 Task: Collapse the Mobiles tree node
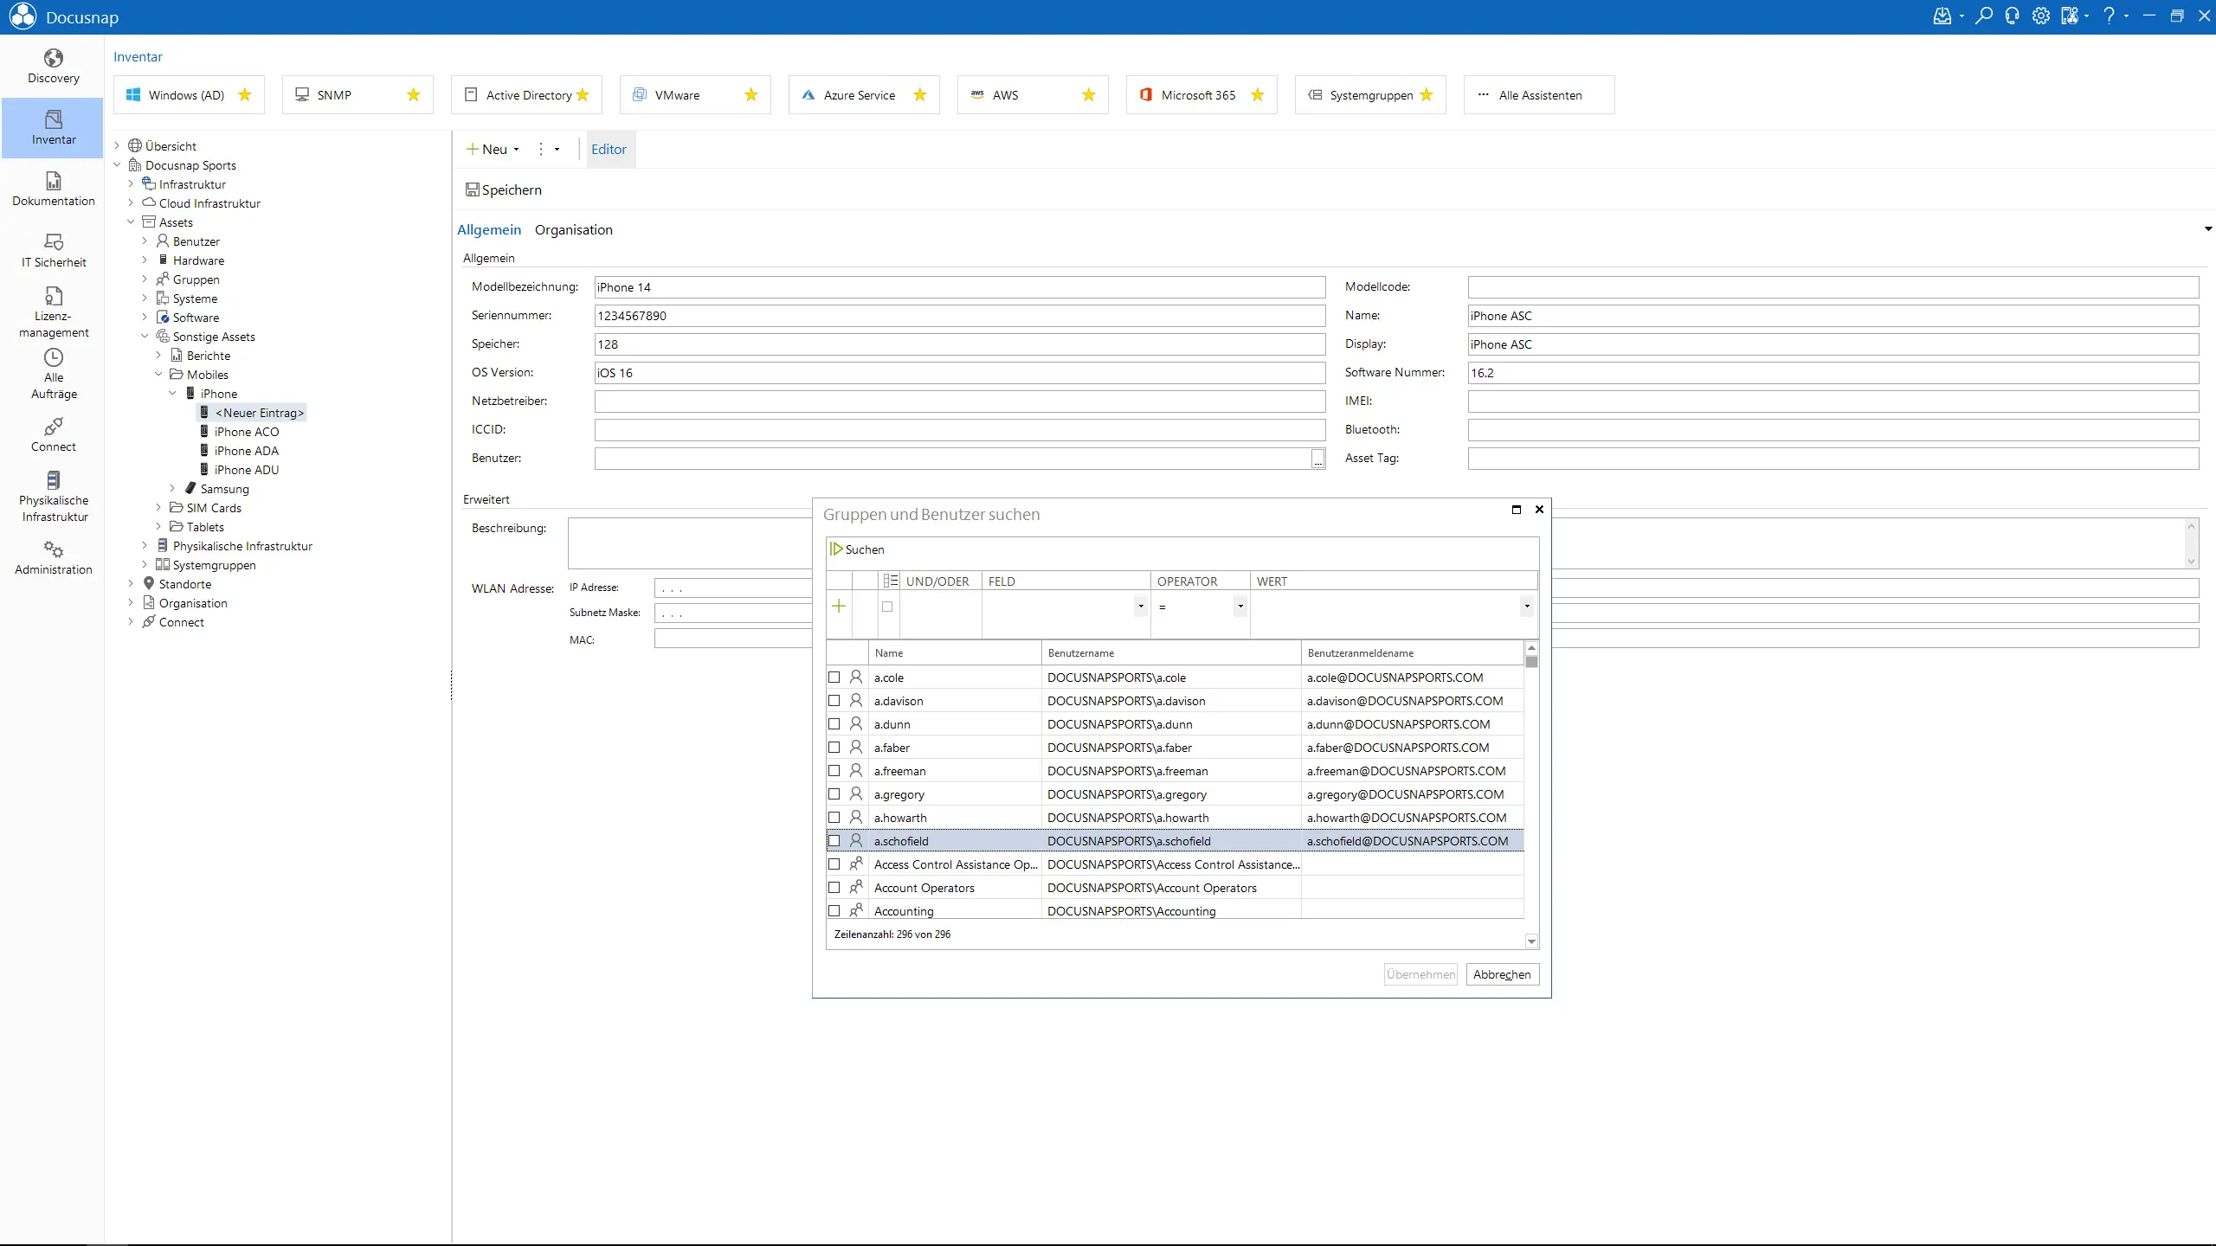[159, 375]
